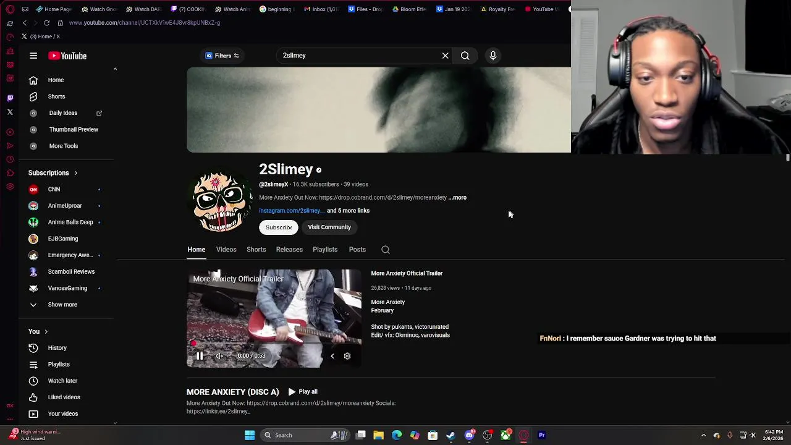Viewport: 791px width, 445px height.
Task: Switch to the Posts tab
Action: [x=357, y=250]
